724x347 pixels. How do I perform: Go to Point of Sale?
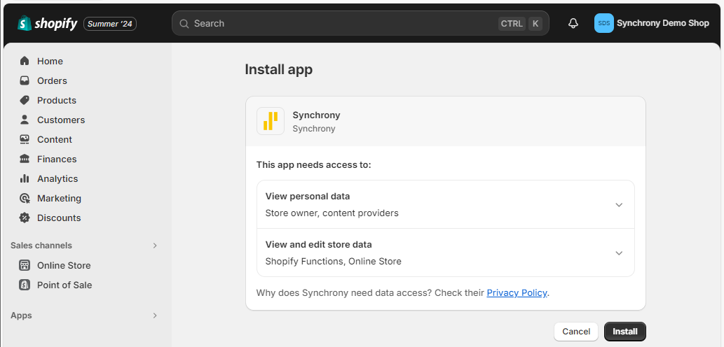[64, 285]
